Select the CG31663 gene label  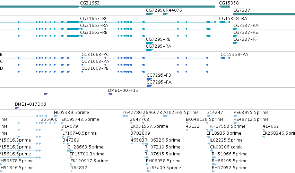pos(90,3)
